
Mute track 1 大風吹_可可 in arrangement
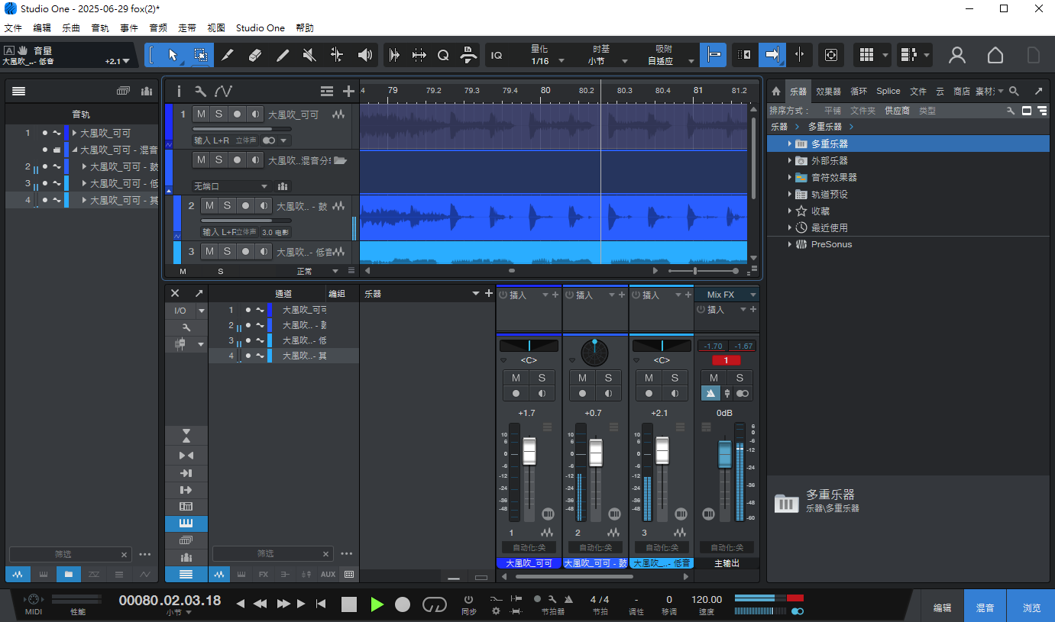pyautogui.click(x=201, y=114)
